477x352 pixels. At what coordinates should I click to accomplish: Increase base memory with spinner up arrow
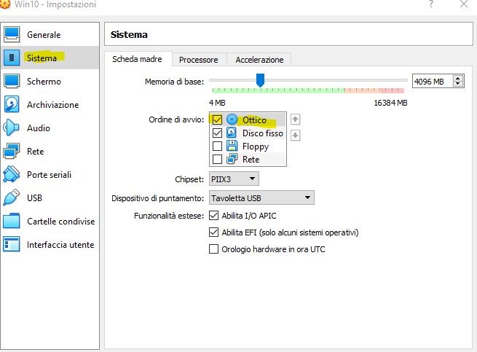point(458,79)
